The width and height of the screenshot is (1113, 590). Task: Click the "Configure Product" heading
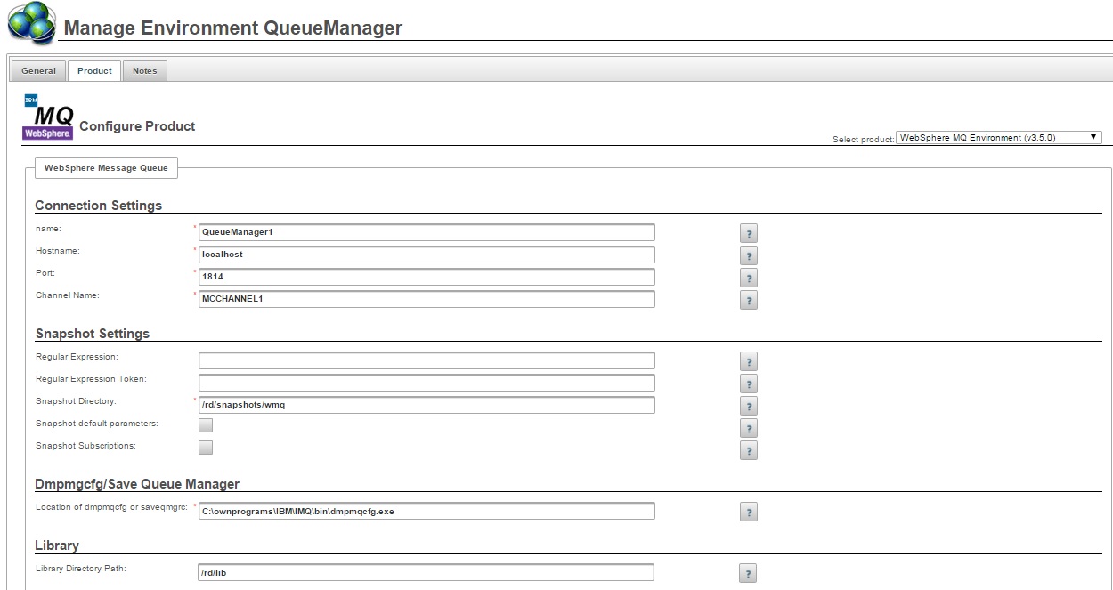click(137, 126)
